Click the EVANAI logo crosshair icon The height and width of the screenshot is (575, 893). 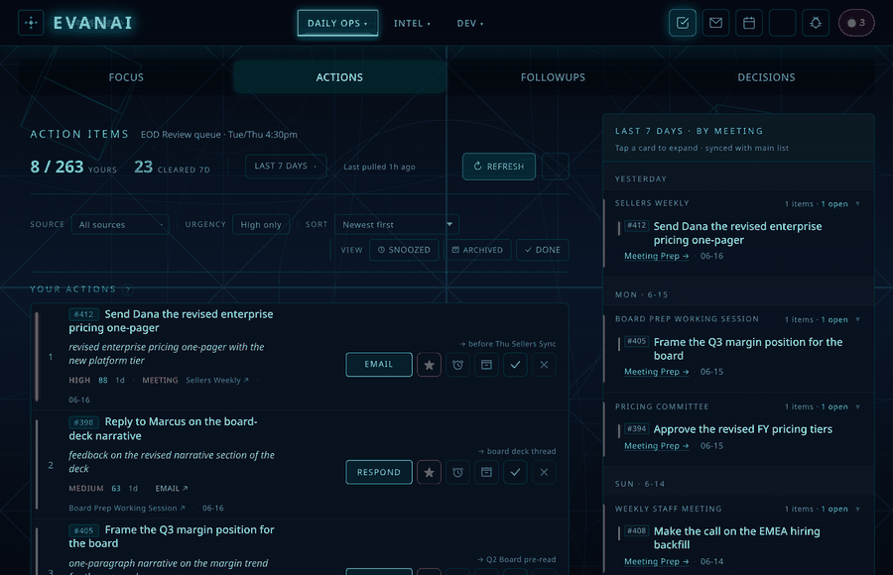pyautogui.click(x=32, y=23)
